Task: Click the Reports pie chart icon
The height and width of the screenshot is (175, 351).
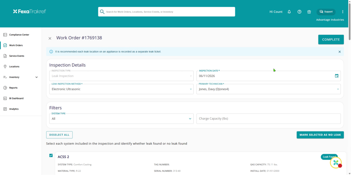Action: [5, 88]
